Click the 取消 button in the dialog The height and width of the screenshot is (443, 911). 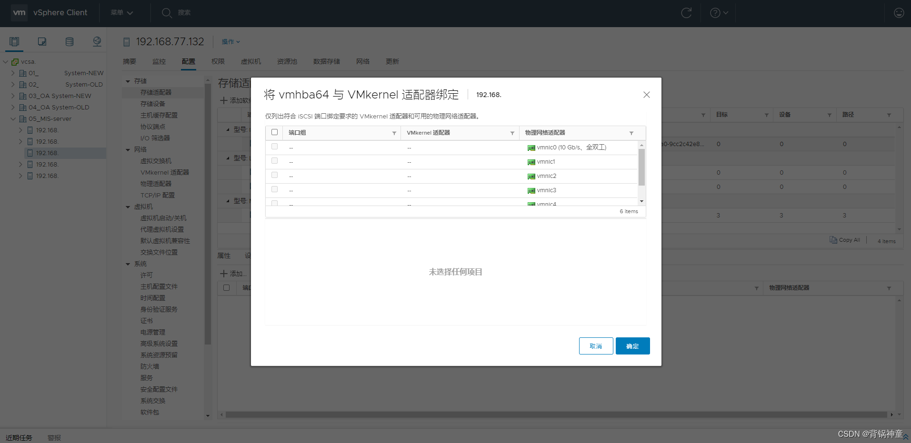[596, 346]
